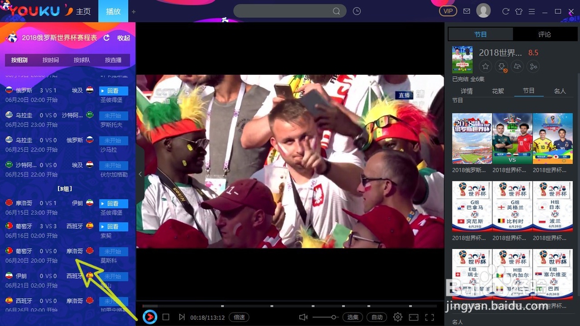
Task: Collapse the left sidebar arrow handle
Action: pos(140,174)
